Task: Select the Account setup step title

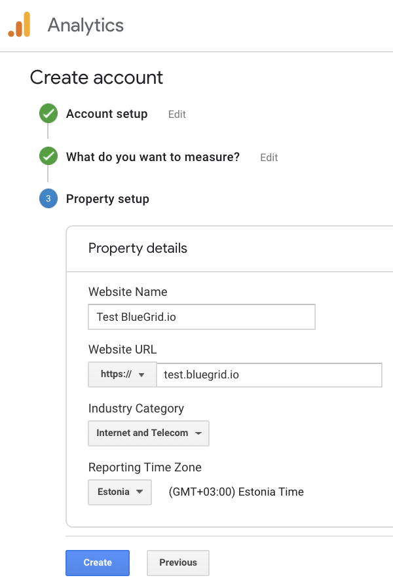Action: (107, 114)
